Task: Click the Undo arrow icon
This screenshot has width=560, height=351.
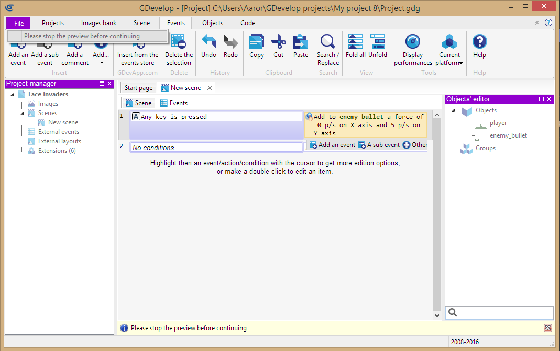Action: pyautogui.click(x=209, y=41)
